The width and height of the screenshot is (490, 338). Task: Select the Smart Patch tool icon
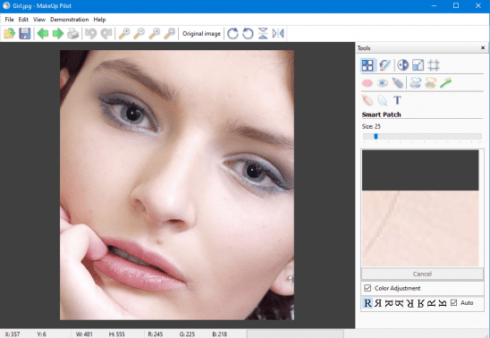[x=367, y=65]
